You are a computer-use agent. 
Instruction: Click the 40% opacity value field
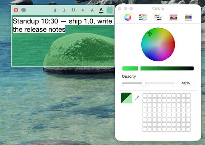tap(186, 83)
